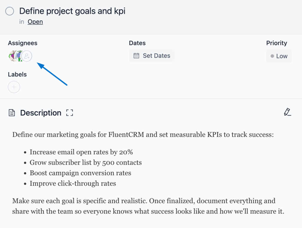Screen dimensions: 302x228
Task: Click the task title "Define project goals and kpi"
Action: coord(72,11)
